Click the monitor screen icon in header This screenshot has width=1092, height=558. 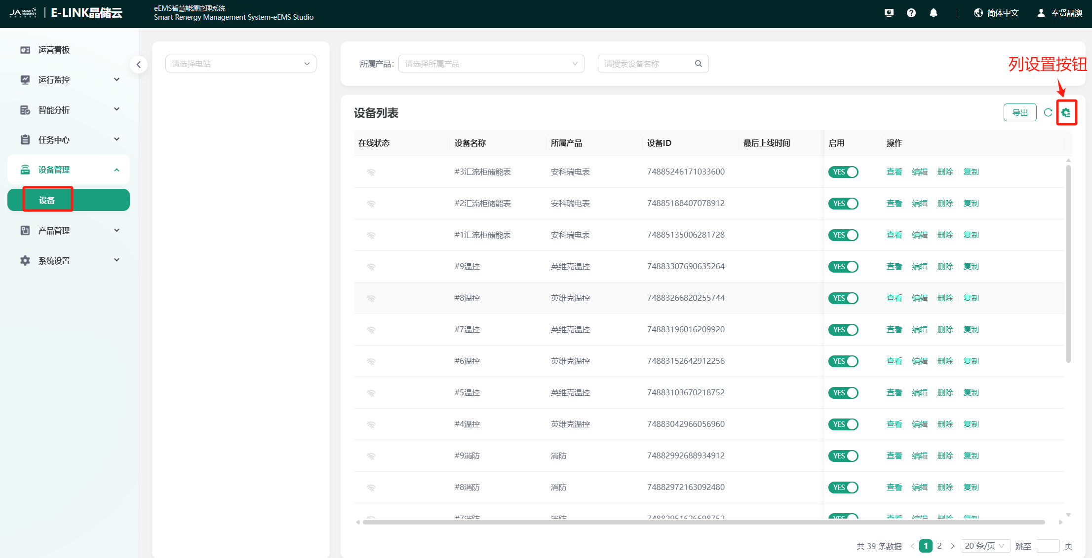(x=889, y=13)
